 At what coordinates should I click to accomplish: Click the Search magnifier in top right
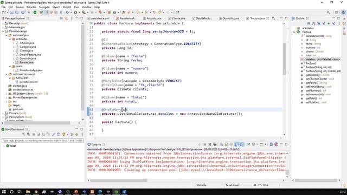(328, 12)
